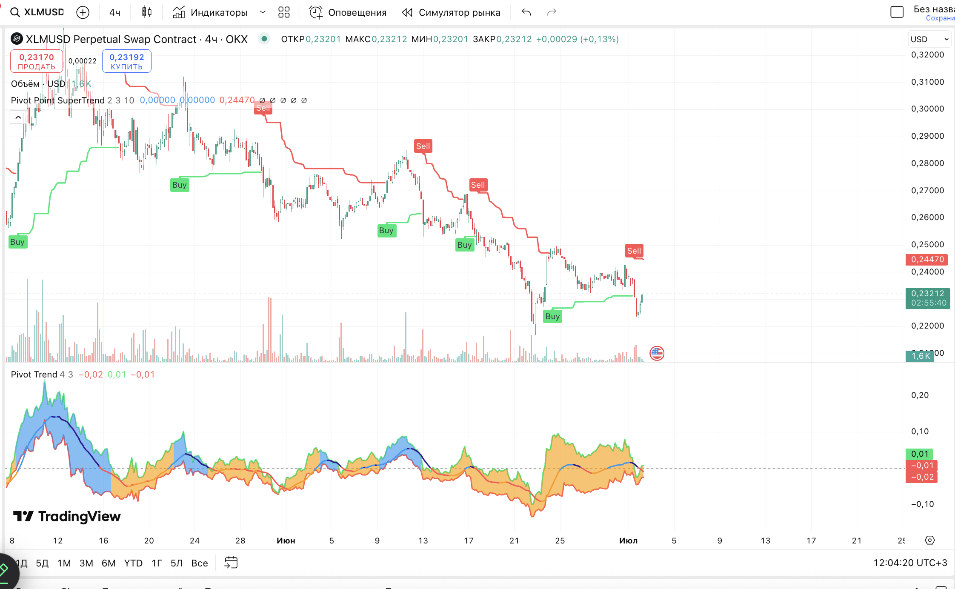
Task: Click the US flag economic event icon
Action: [x=657, y=353]
